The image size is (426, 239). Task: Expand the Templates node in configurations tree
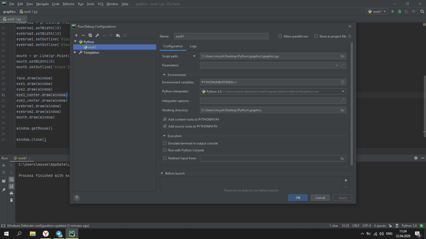pyautogui.click(x=76, y=52)
